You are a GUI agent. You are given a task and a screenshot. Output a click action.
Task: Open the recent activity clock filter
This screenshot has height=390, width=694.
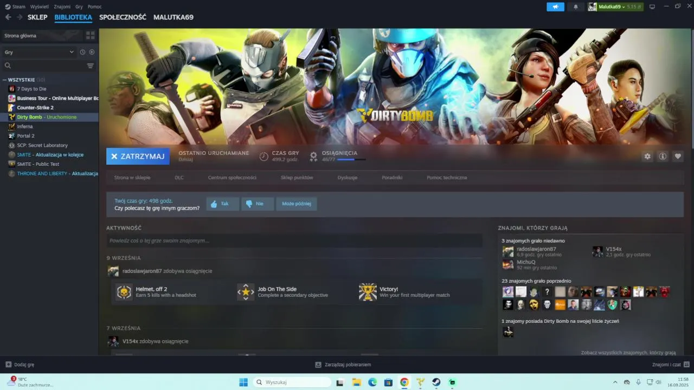[x=83, y=52]
